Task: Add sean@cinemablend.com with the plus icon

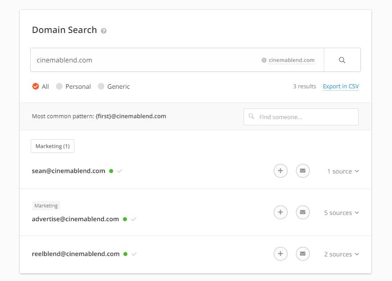Action: [280, 171]
